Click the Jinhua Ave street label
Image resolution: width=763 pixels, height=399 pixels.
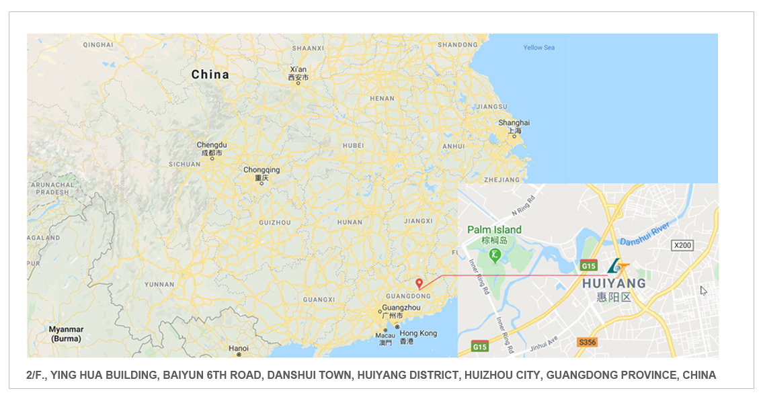coord(544,344)
